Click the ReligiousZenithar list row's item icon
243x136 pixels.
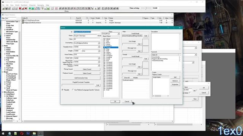coord(23,23)
